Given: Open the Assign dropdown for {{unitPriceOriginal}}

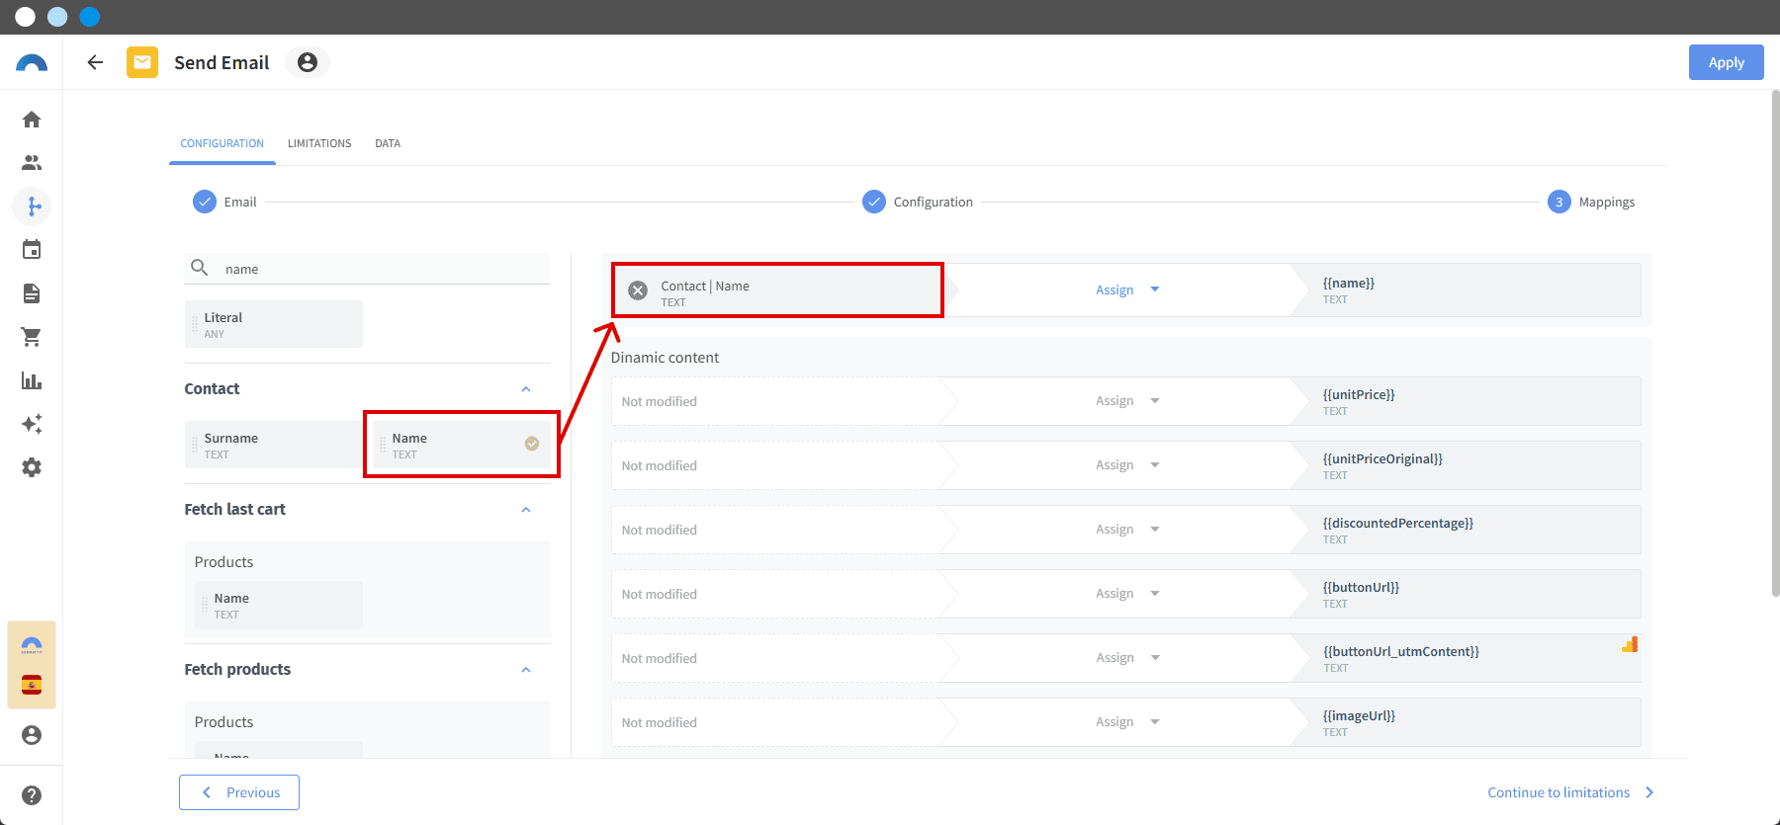Looking at the screenshot, I should 1127,465.
